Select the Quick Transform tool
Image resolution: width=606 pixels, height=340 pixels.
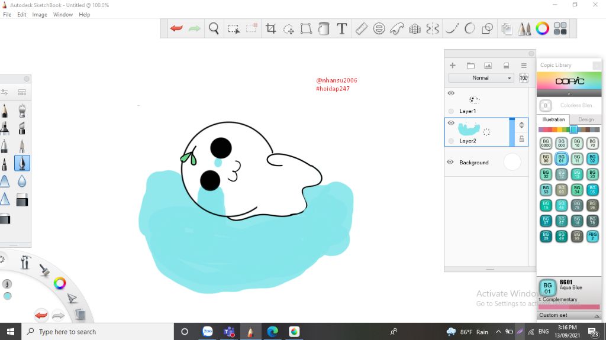[289, 28]
